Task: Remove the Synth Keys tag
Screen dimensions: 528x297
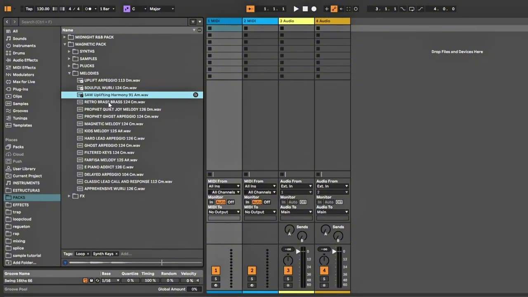Action: 116,254
